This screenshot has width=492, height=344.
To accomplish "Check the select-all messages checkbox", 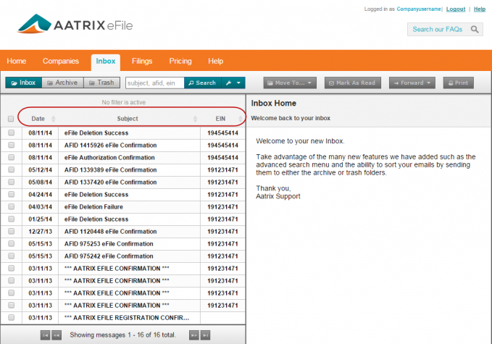I will click(11, 119).
